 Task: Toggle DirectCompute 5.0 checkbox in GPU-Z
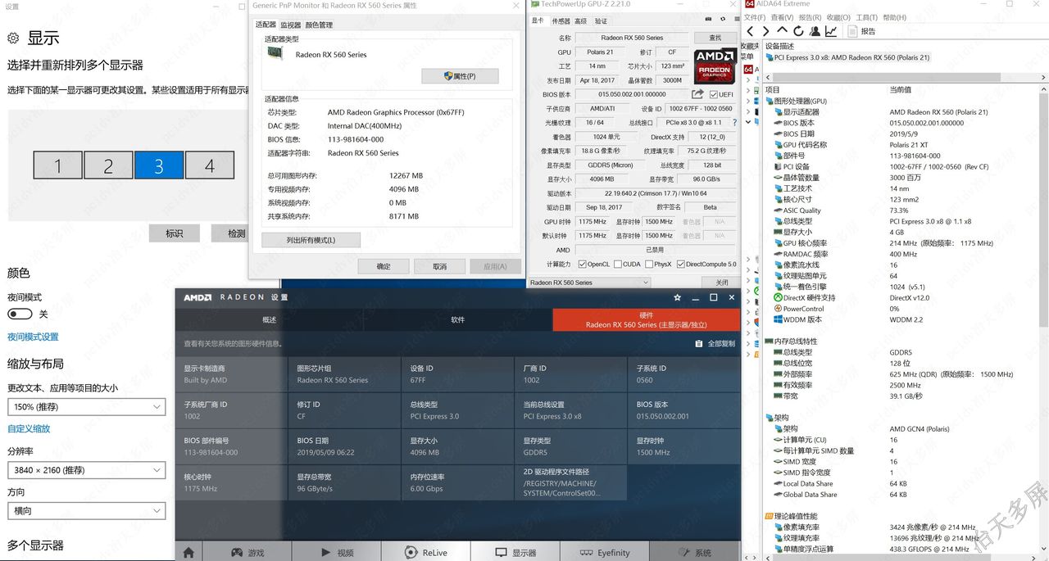pos(680,264)
